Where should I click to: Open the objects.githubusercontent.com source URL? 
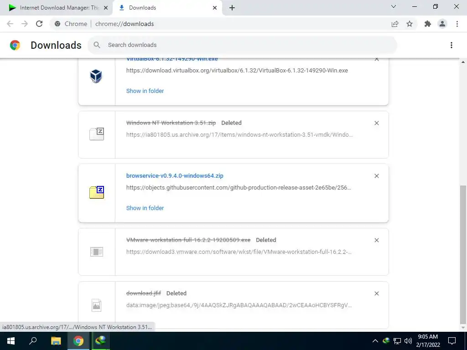239,188
